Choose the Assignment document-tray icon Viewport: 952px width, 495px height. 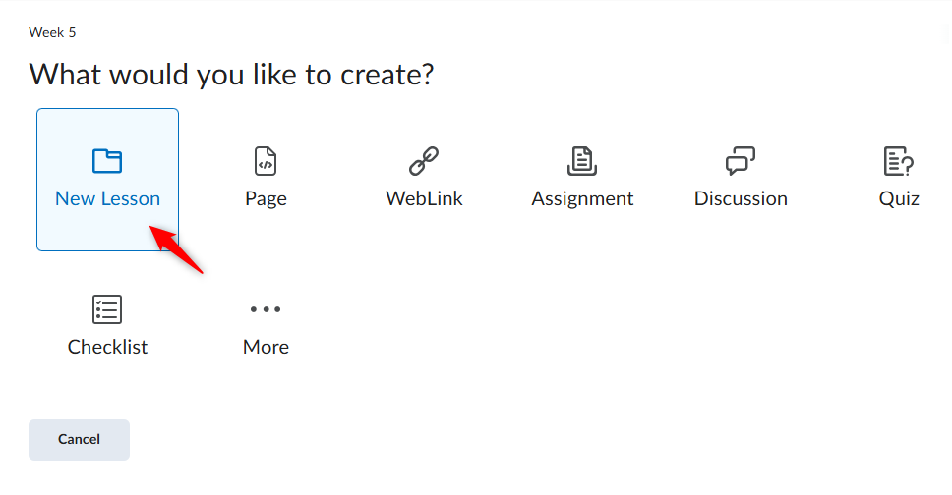tap(582, 161)
